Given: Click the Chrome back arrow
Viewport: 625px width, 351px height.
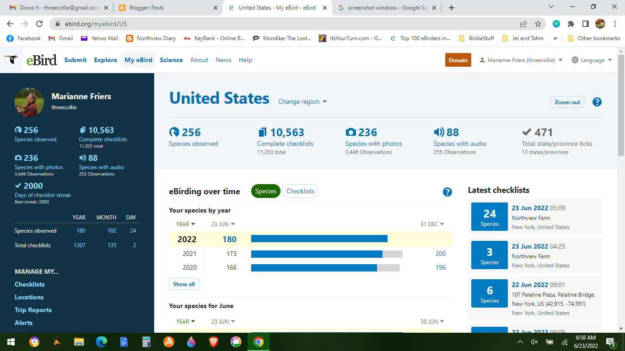Looking at the screenshot, I should pos(10,24).
